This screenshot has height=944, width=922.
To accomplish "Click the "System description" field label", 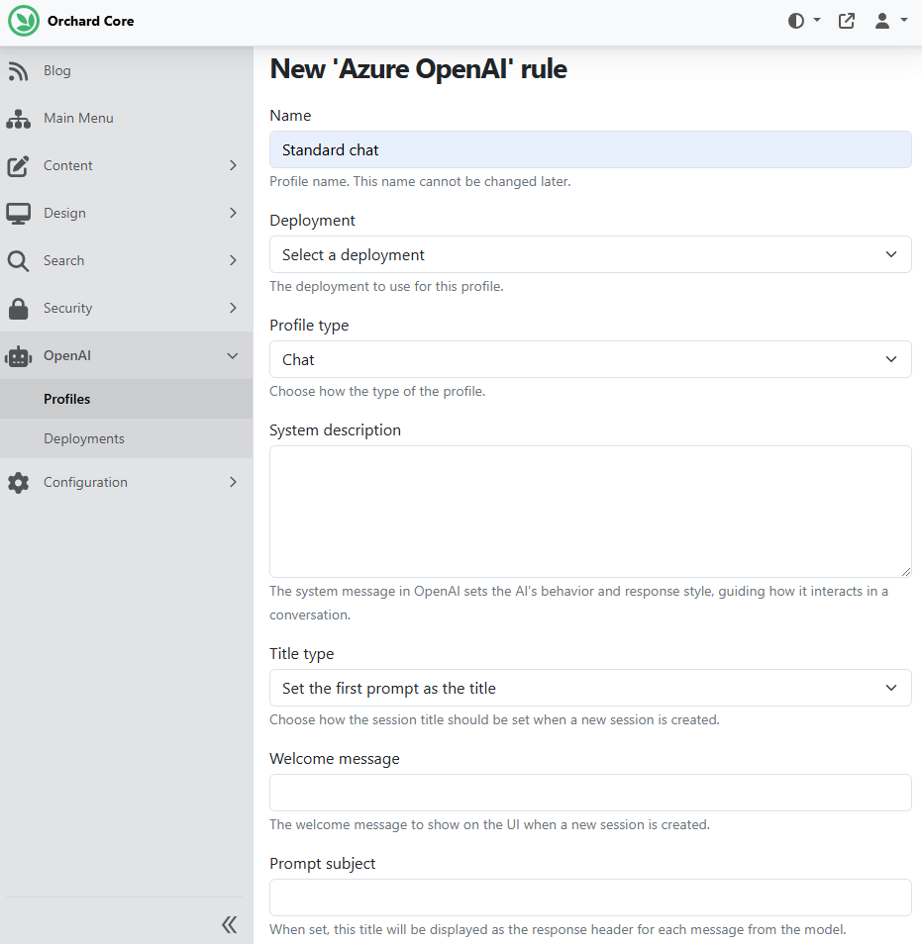I will (335, 429).
